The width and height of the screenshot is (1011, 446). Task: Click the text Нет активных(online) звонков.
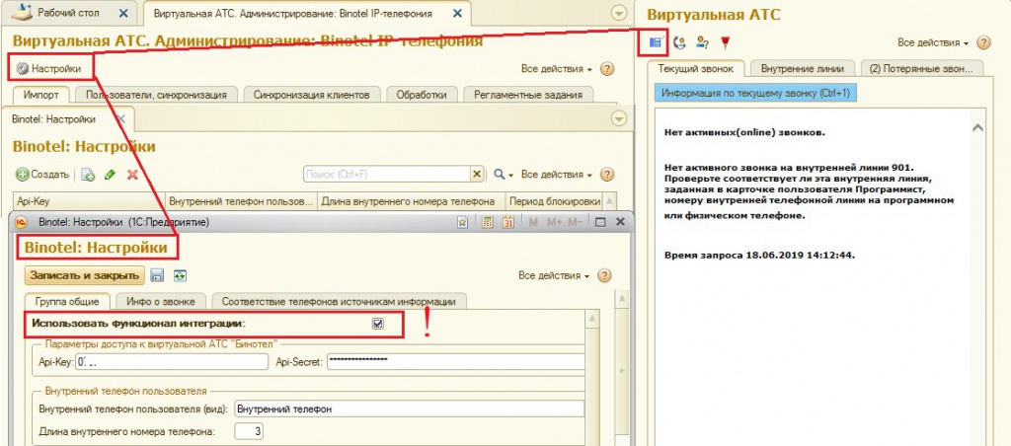pyautogui.click(x=744, y=133)
